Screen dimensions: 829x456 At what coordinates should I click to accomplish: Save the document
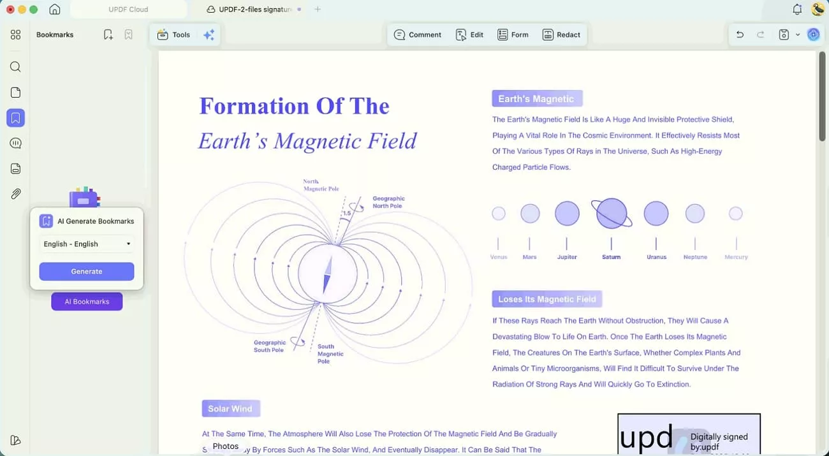coord(783,34)
